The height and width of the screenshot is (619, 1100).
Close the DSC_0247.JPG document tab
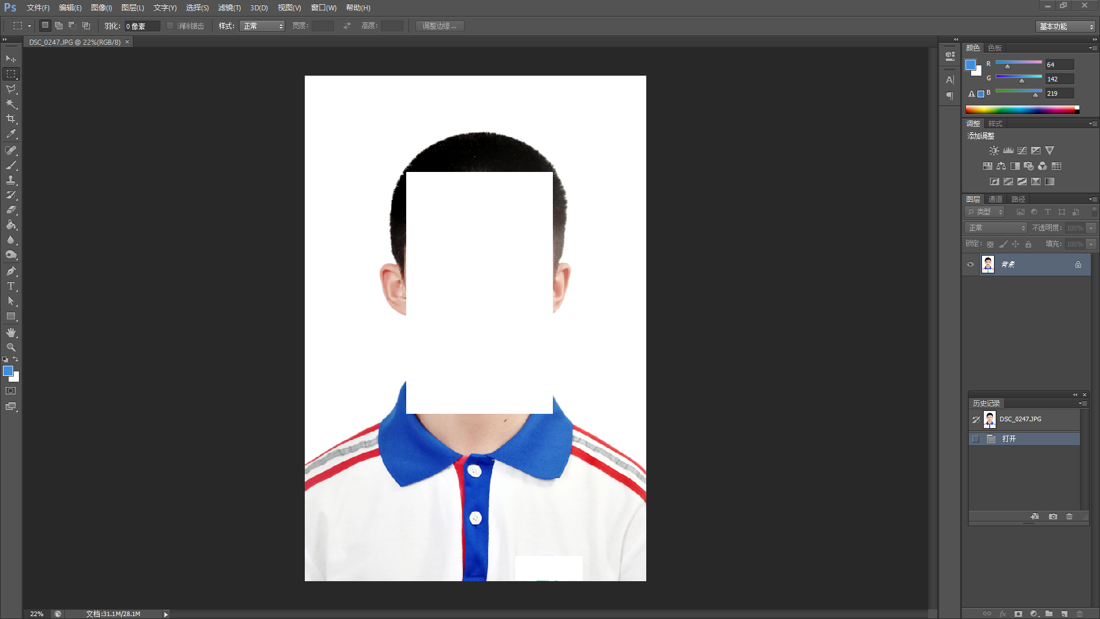click(x=127, y=42)
